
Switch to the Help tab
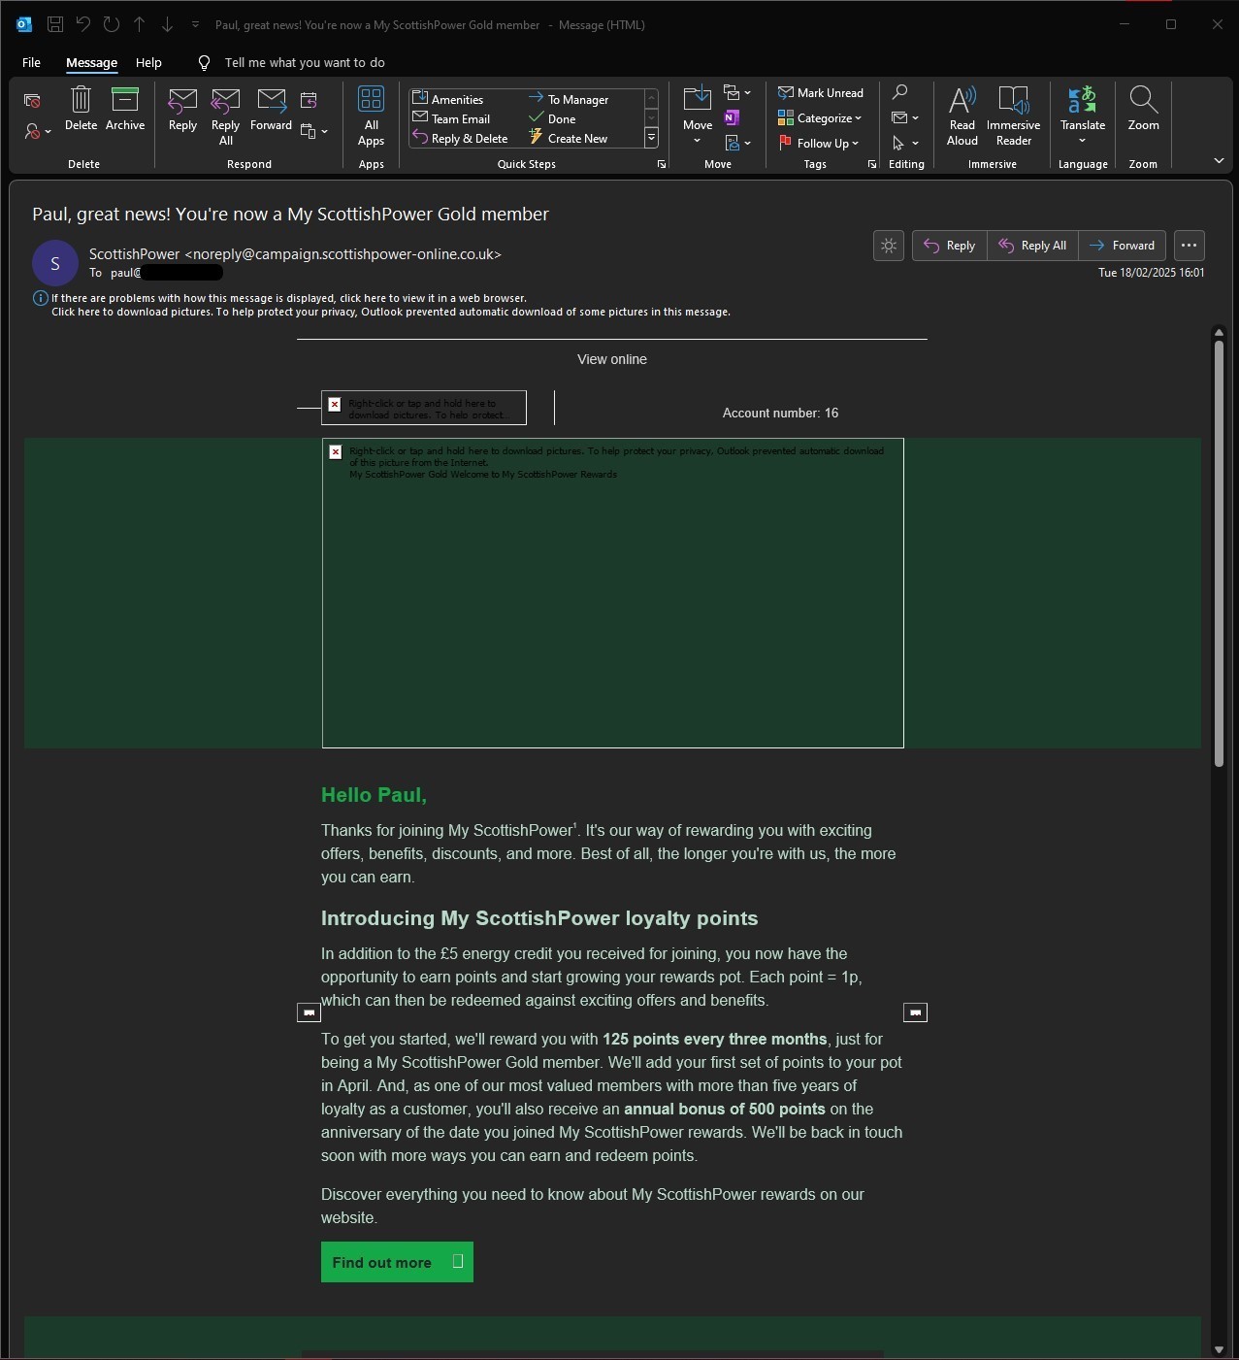tap(148, 63)
